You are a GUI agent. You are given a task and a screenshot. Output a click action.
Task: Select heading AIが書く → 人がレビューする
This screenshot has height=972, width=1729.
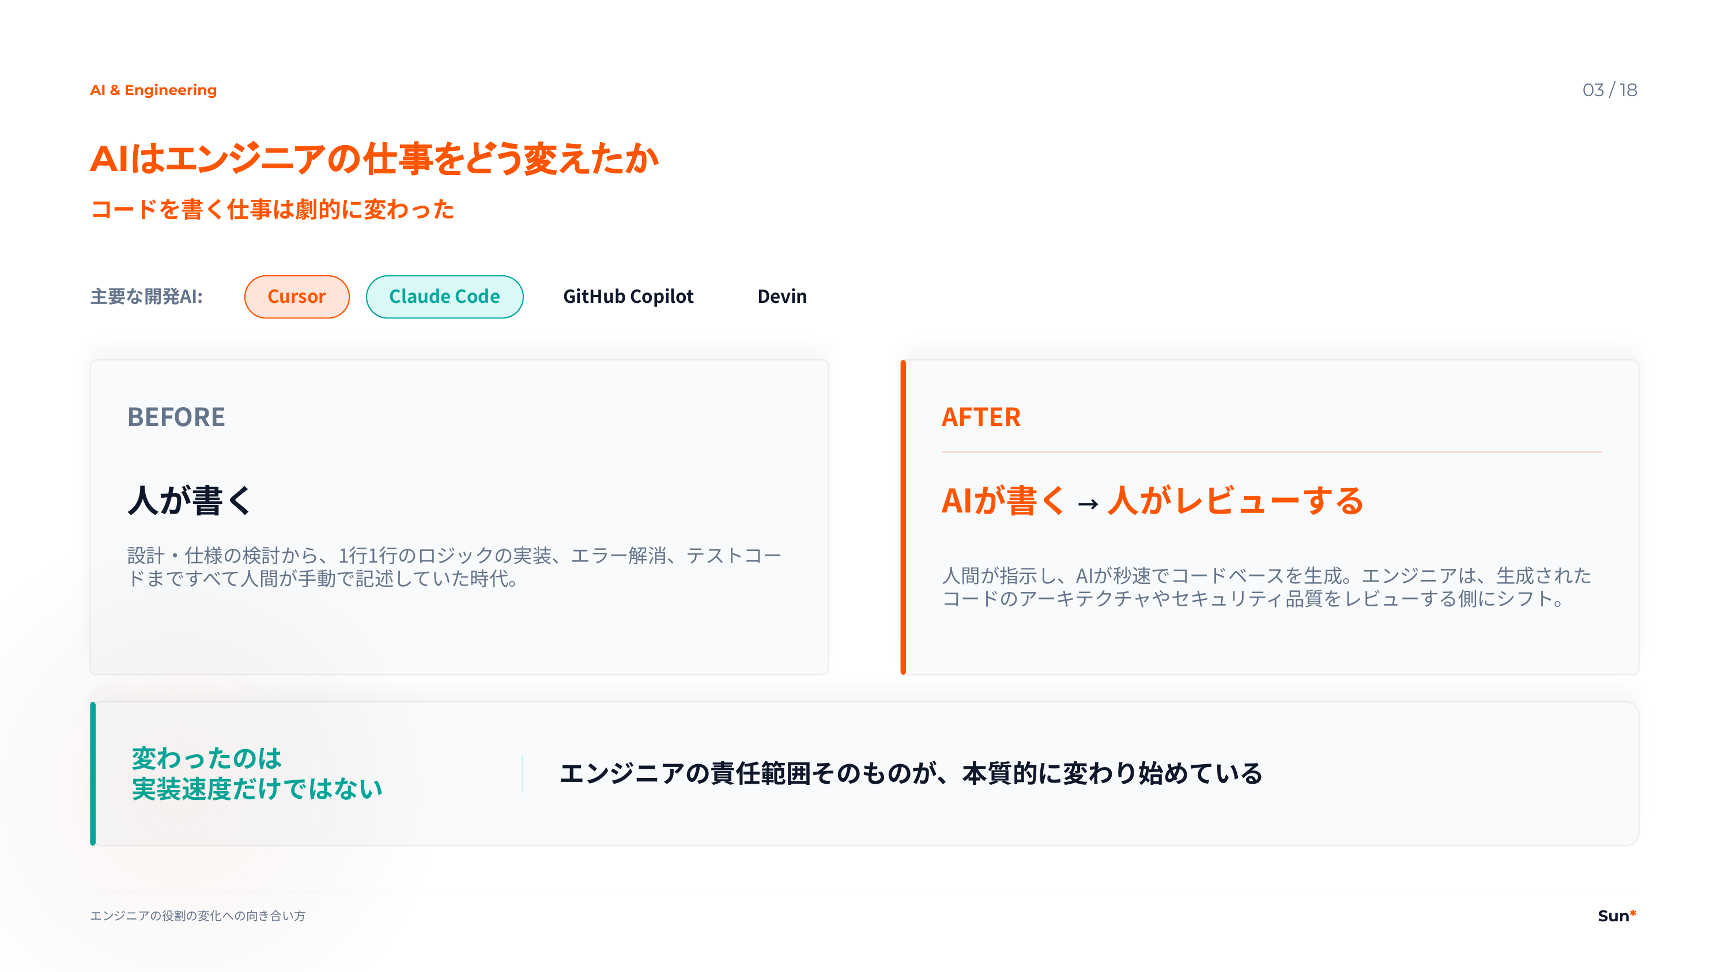pos(1153,500)
